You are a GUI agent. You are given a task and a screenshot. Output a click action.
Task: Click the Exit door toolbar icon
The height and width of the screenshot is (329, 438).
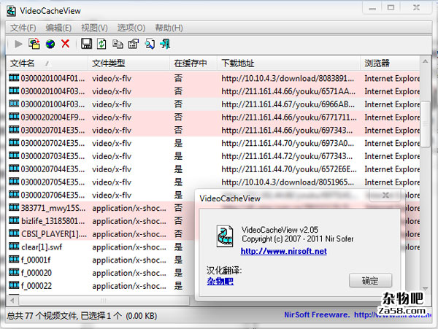[165, 44]
